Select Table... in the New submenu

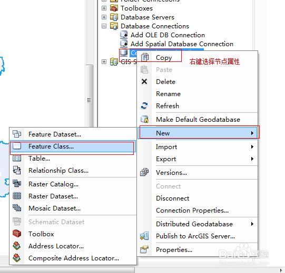click(x=73, y=159)
